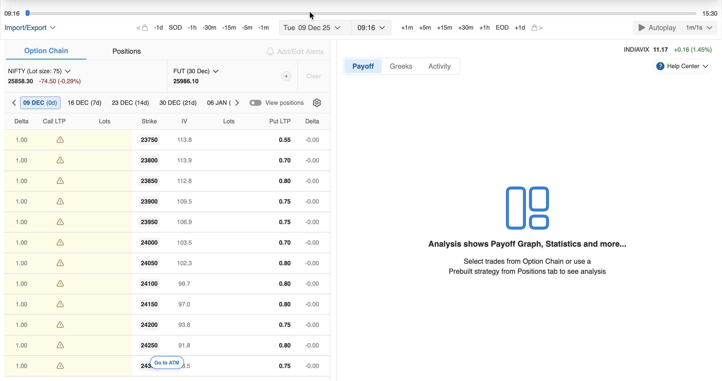Open the Greeks tab
This screenshot has height=381, width=722.
(401, 66)
